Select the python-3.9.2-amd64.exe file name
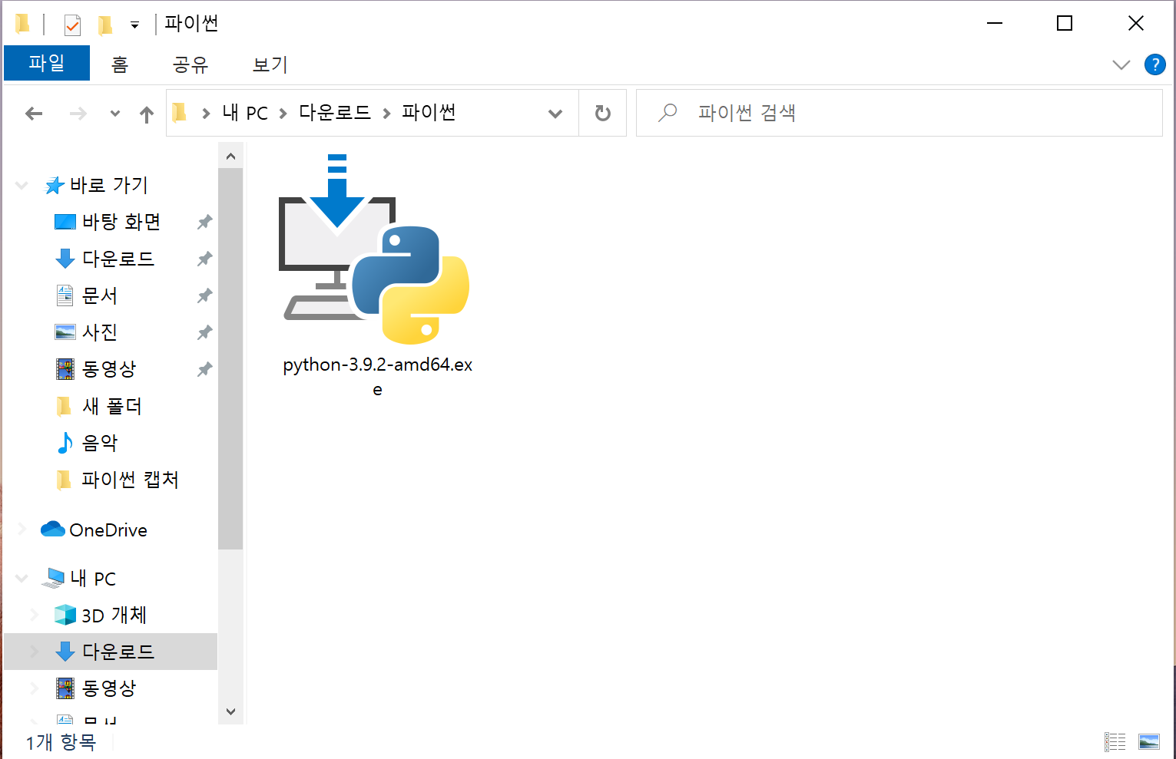Image resolution: width=1176 pixels, height=759 pixels. pyautogui.click(x=377, y=376)
